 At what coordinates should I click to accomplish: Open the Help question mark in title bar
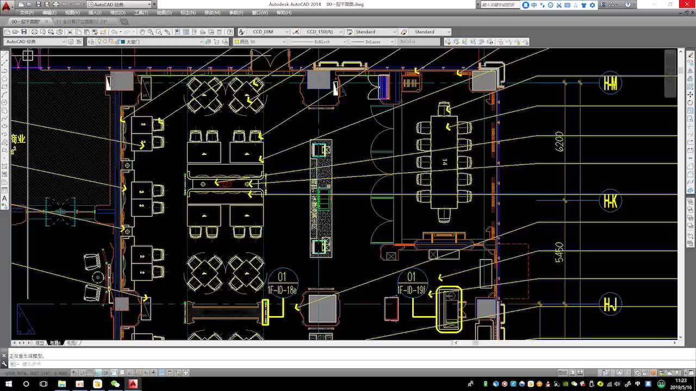tap(627, 4)
